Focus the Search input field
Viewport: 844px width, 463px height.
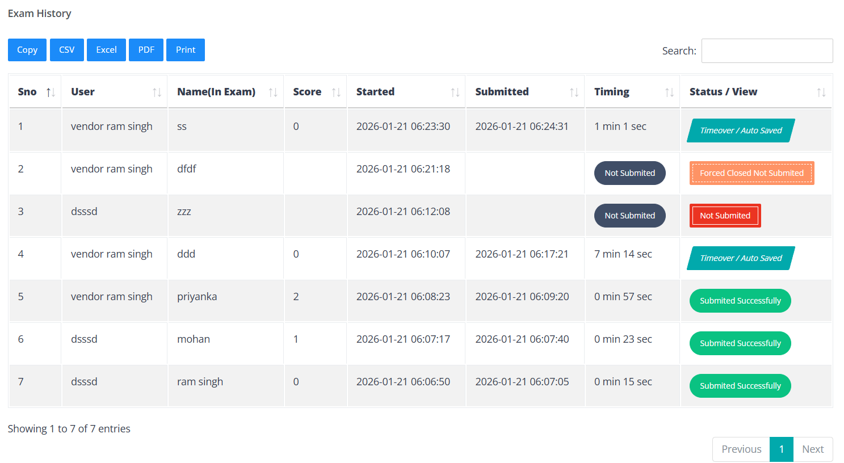coord(767,51)
